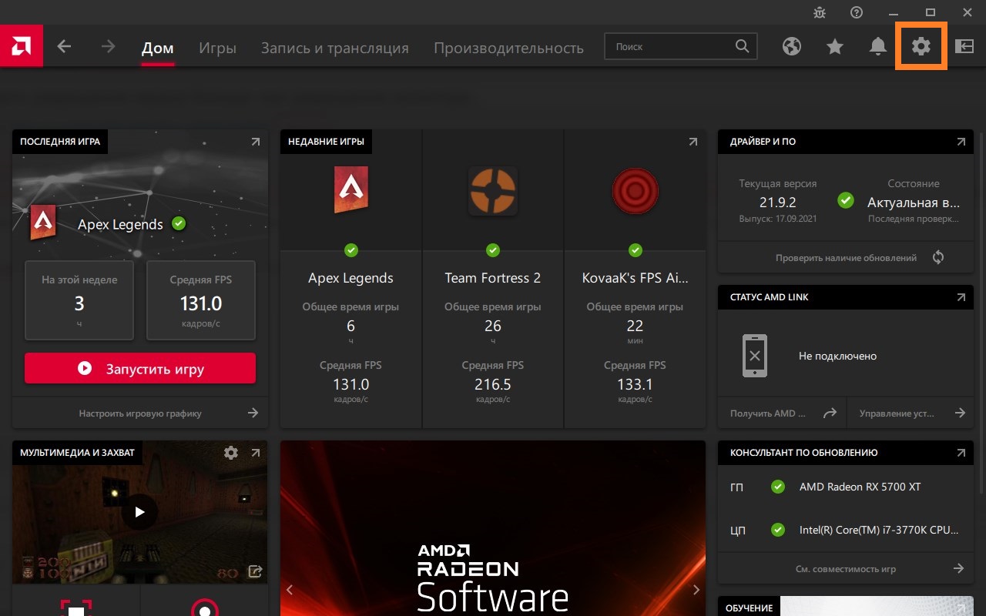Open favorites via the star icon
Viewport: 986px width, 616px height.
pos(835,47)
